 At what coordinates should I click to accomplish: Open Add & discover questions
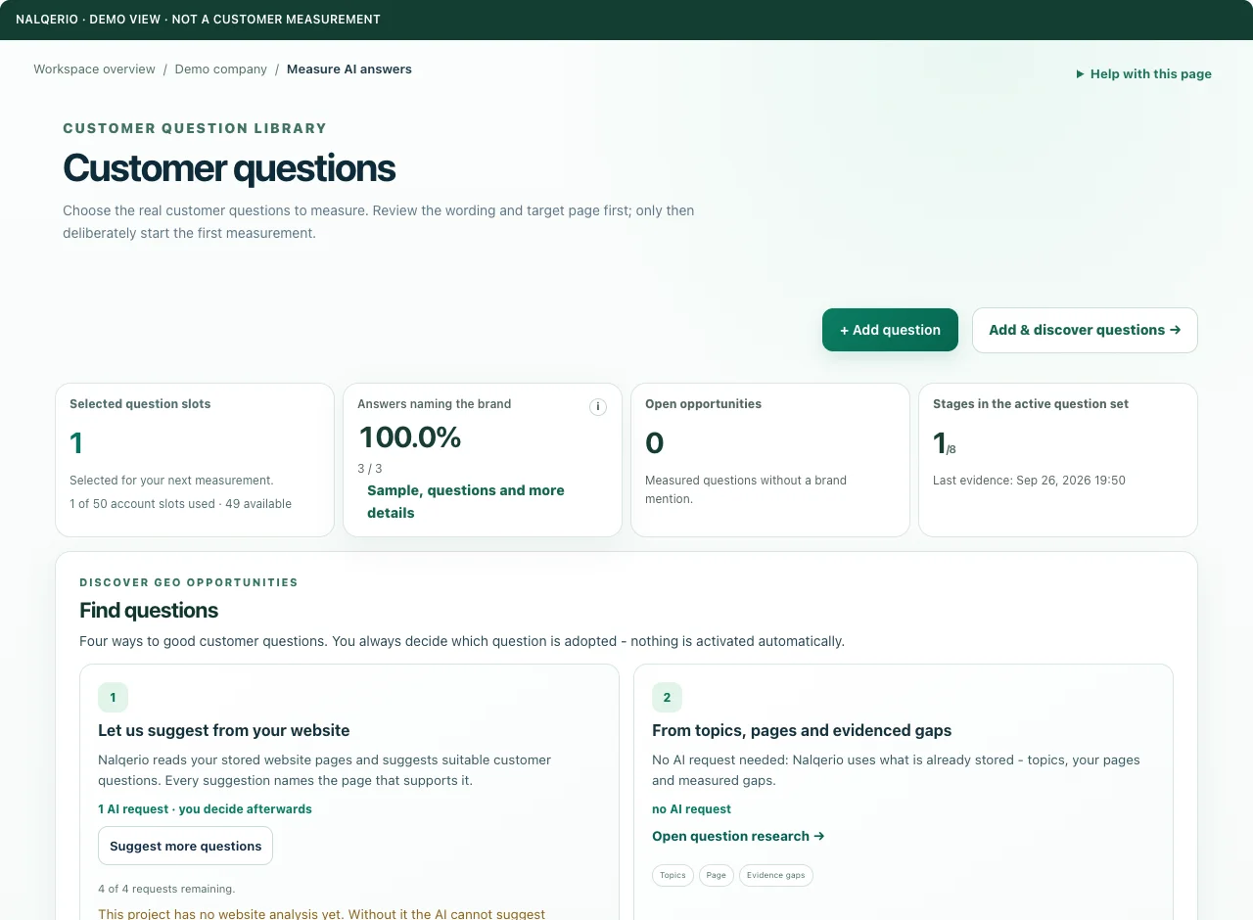tap(1085, 330)
